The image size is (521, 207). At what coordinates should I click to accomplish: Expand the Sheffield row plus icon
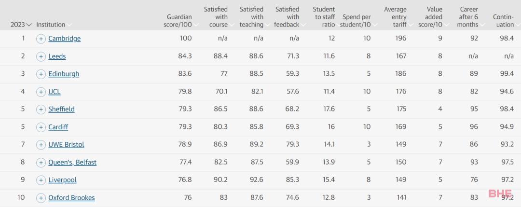pos(41,110)
